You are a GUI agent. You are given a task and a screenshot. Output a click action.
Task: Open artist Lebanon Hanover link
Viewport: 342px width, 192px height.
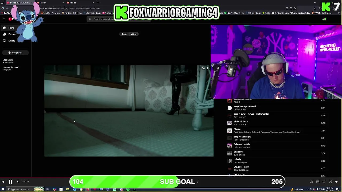point(242,147)
